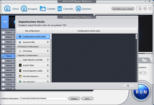This screenshot has width=154, height=105.
Task: Click the Android dispositivo mobile icon
Action: (20, 71)
